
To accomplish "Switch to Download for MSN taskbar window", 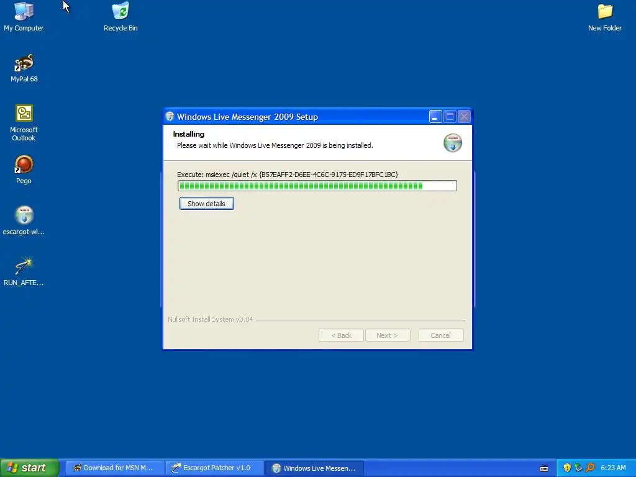I will click(115, 468).
